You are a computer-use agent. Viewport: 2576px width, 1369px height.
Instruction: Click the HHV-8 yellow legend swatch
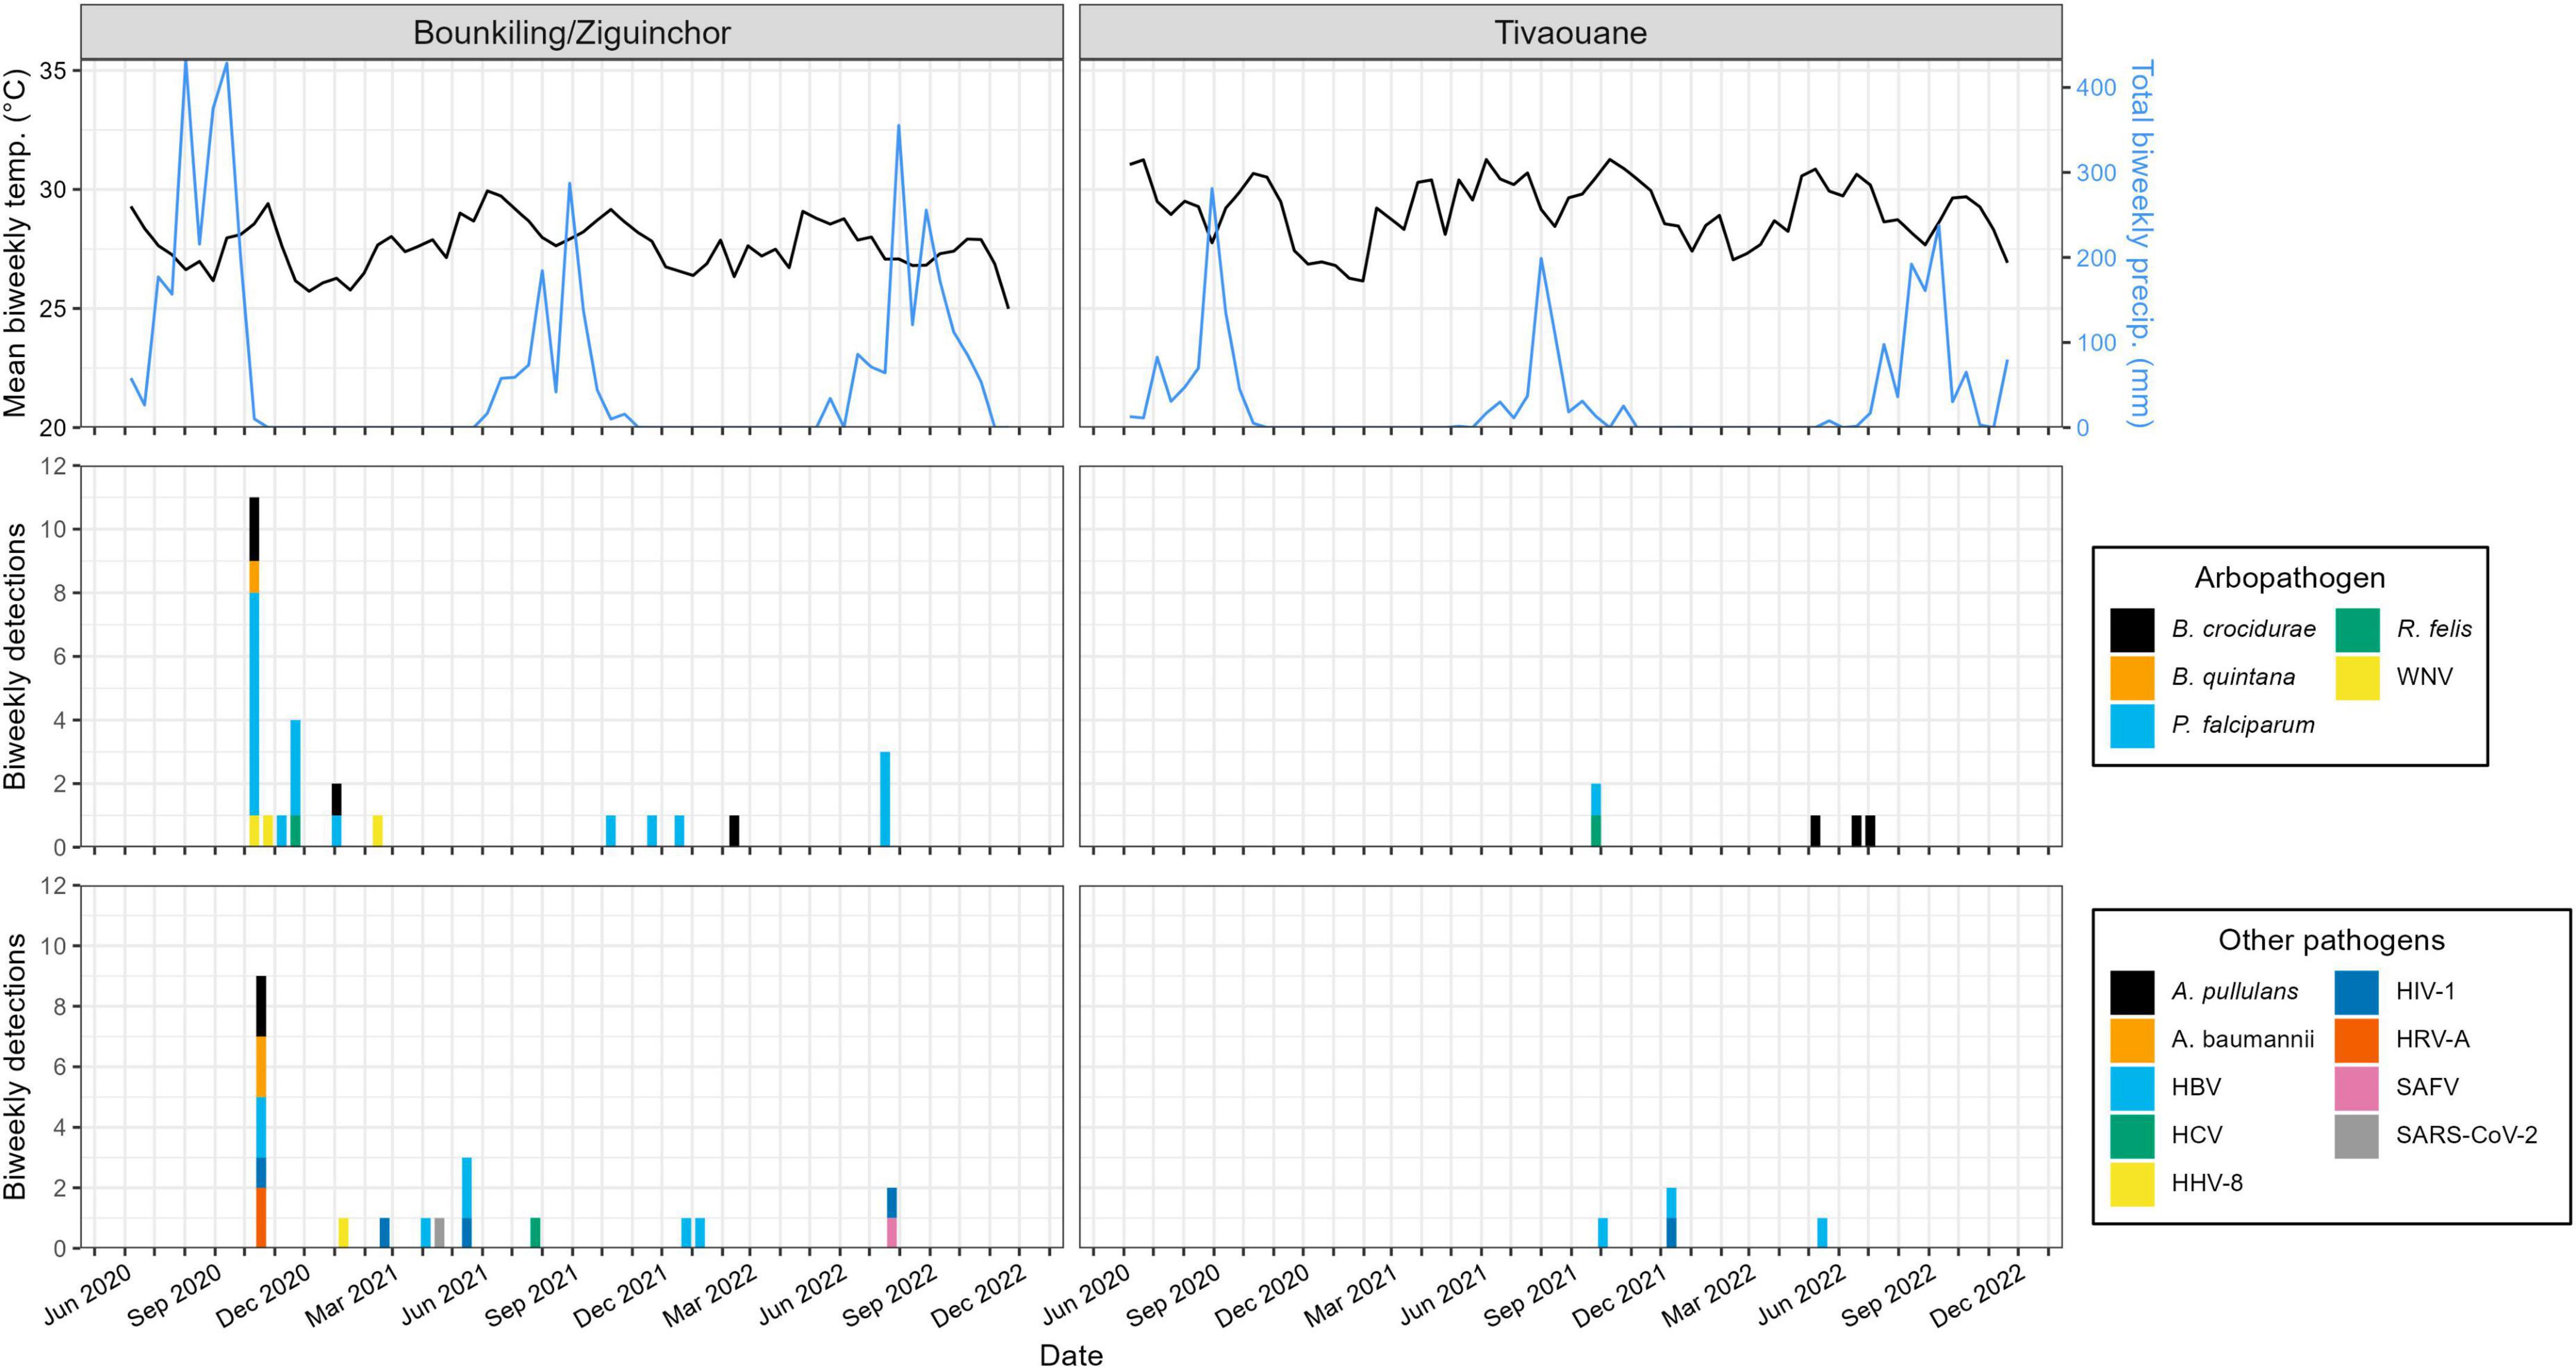point(2132,1184)
